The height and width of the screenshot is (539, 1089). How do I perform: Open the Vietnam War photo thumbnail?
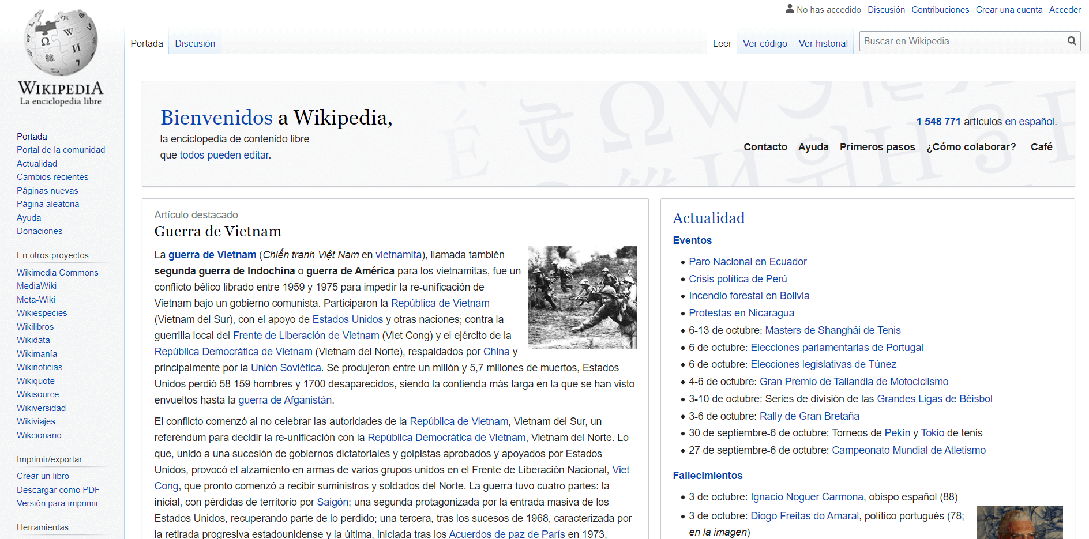point(583,297)
